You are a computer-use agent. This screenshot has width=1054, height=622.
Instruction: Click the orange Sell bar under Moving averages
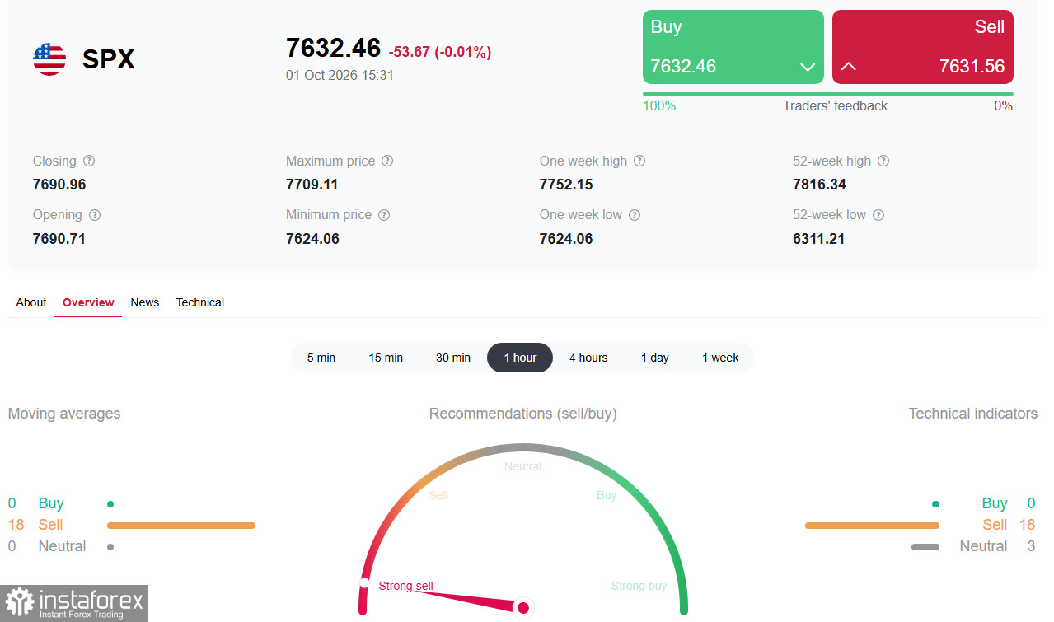click(181, 525)
